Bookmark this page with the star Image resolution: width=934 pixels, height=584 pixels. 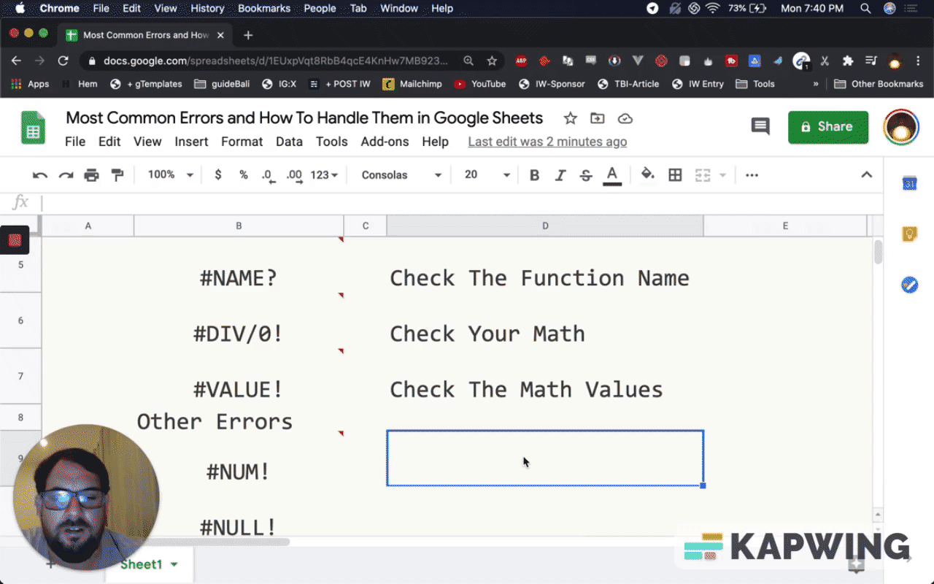492,61
